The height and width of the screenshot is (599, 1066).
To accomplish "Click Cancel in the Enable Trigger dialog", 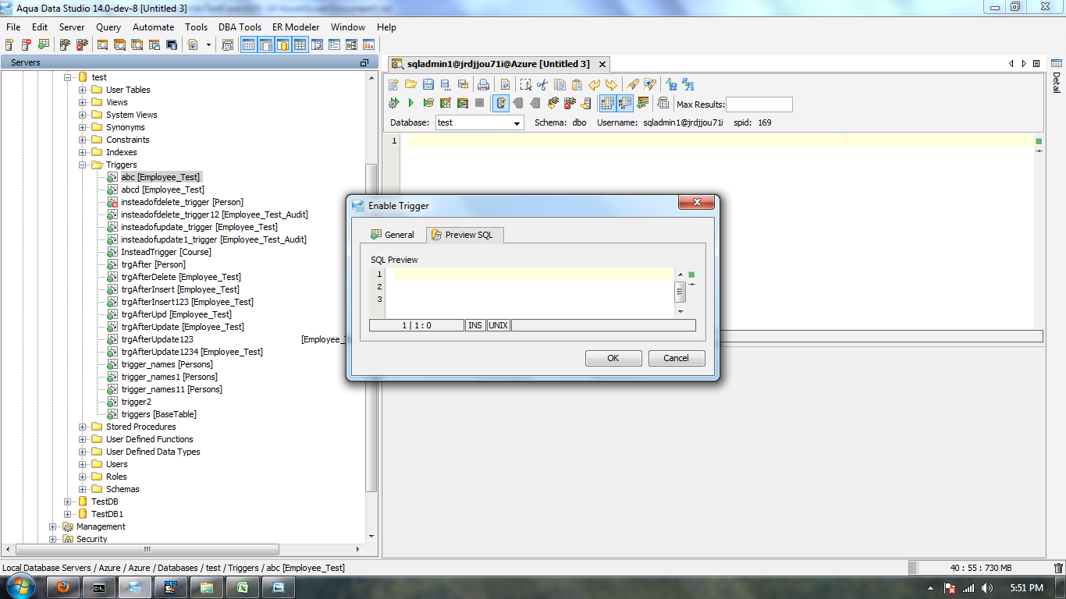I will (677, 358).
